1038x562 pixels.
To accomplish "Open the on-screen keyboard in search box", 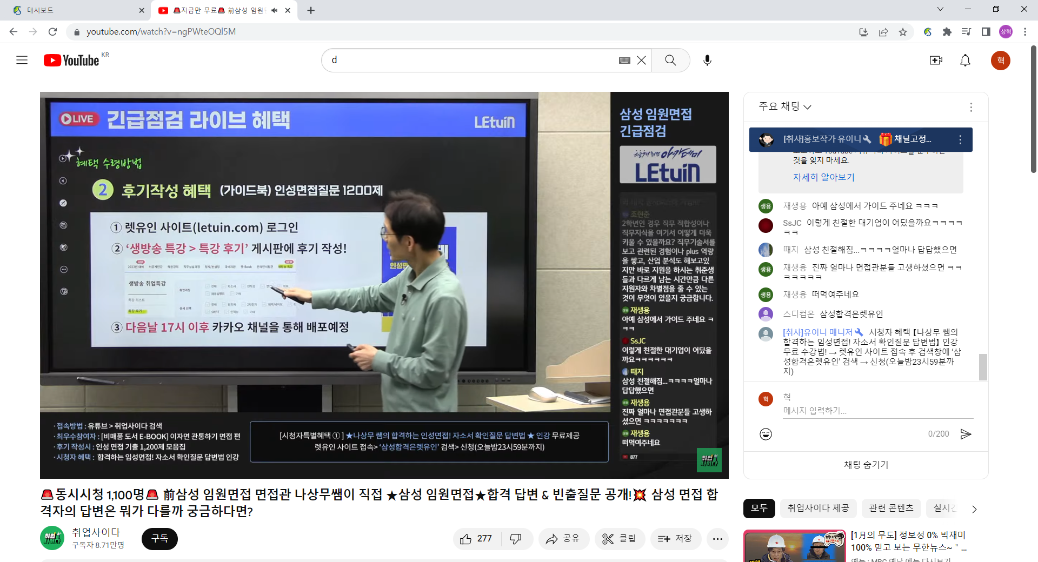I will pos(624,61).
